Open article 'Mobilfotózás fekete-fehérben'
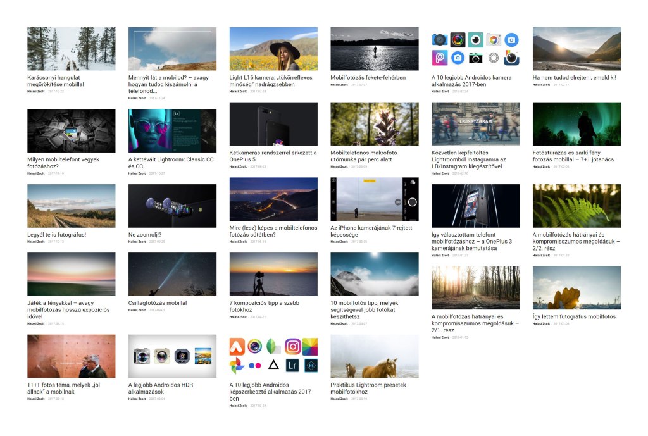The height and width of the screenshot is (436, 648). (368, 78)
